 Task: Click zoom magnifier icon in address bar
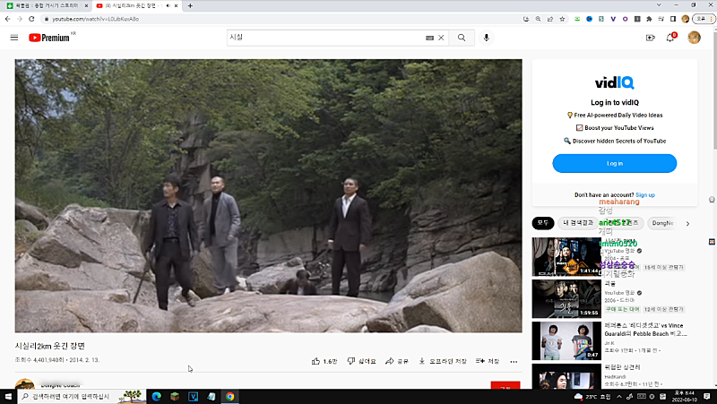(x=538, y=19)
